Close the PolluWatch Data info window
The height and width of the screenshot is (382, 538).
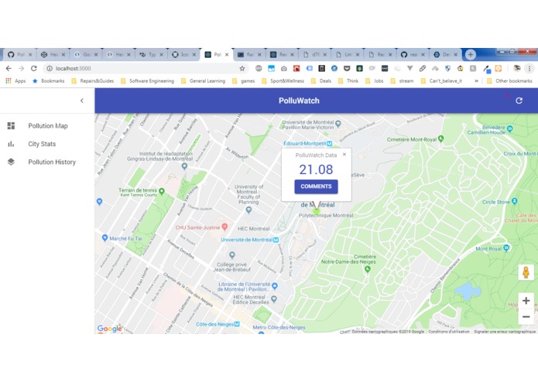[344, 155]
